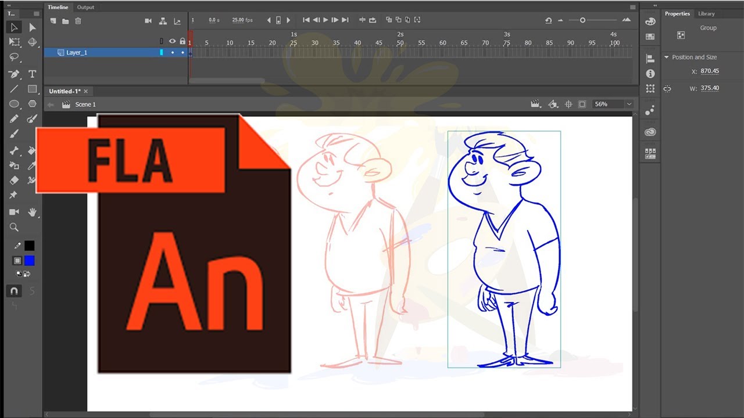Choose the Ink Bottle tool
744x418 pixels.
14,165
